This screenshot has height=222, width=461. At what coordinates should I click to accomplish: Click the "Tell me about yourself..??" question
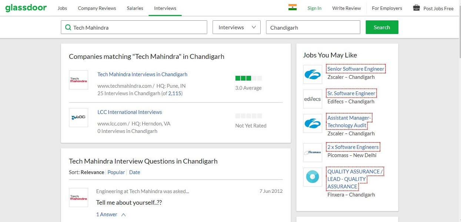click(x=129, y=202)
